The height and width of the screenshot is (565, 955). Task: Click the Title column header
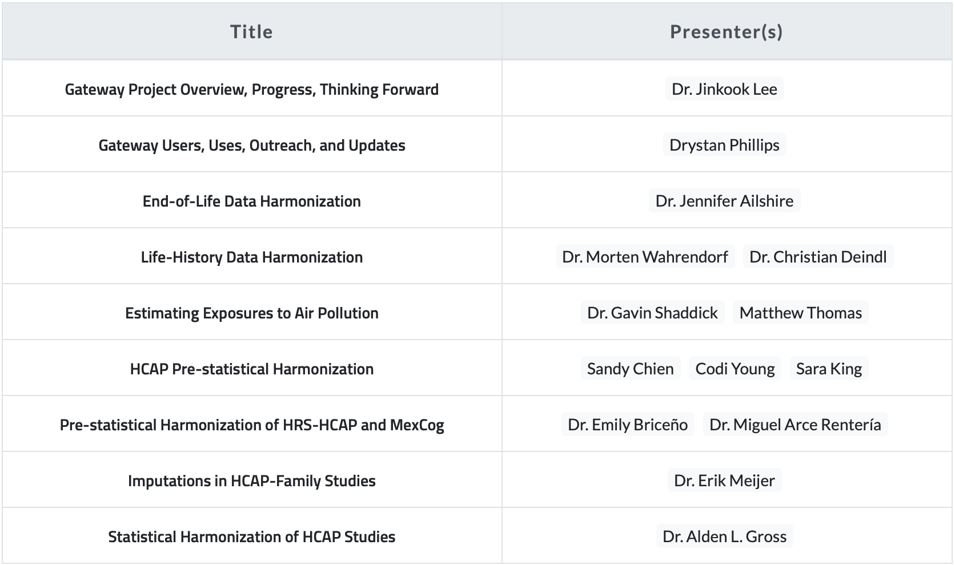coord(252,32)
